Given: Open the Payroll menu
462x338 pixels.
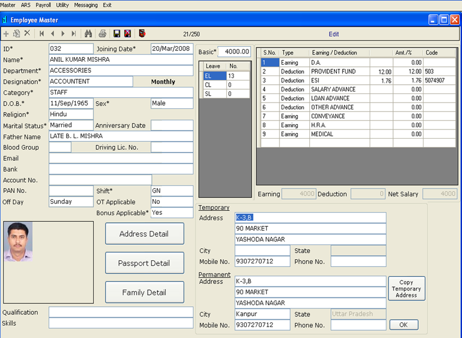Looking at the screenshot, I should (x=43, y=5).
